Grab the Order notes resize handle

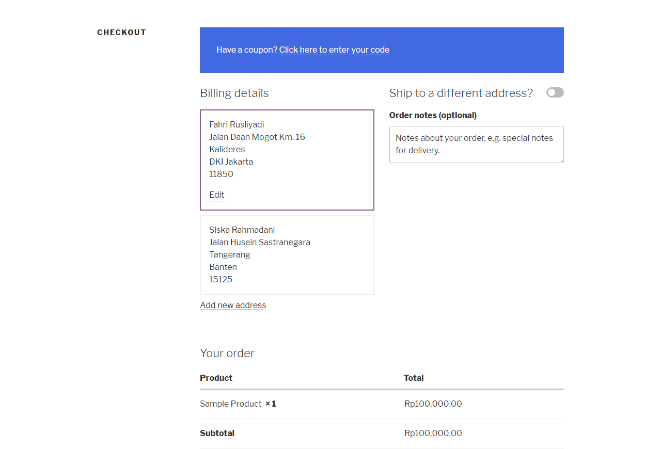[x=561, y=161]
